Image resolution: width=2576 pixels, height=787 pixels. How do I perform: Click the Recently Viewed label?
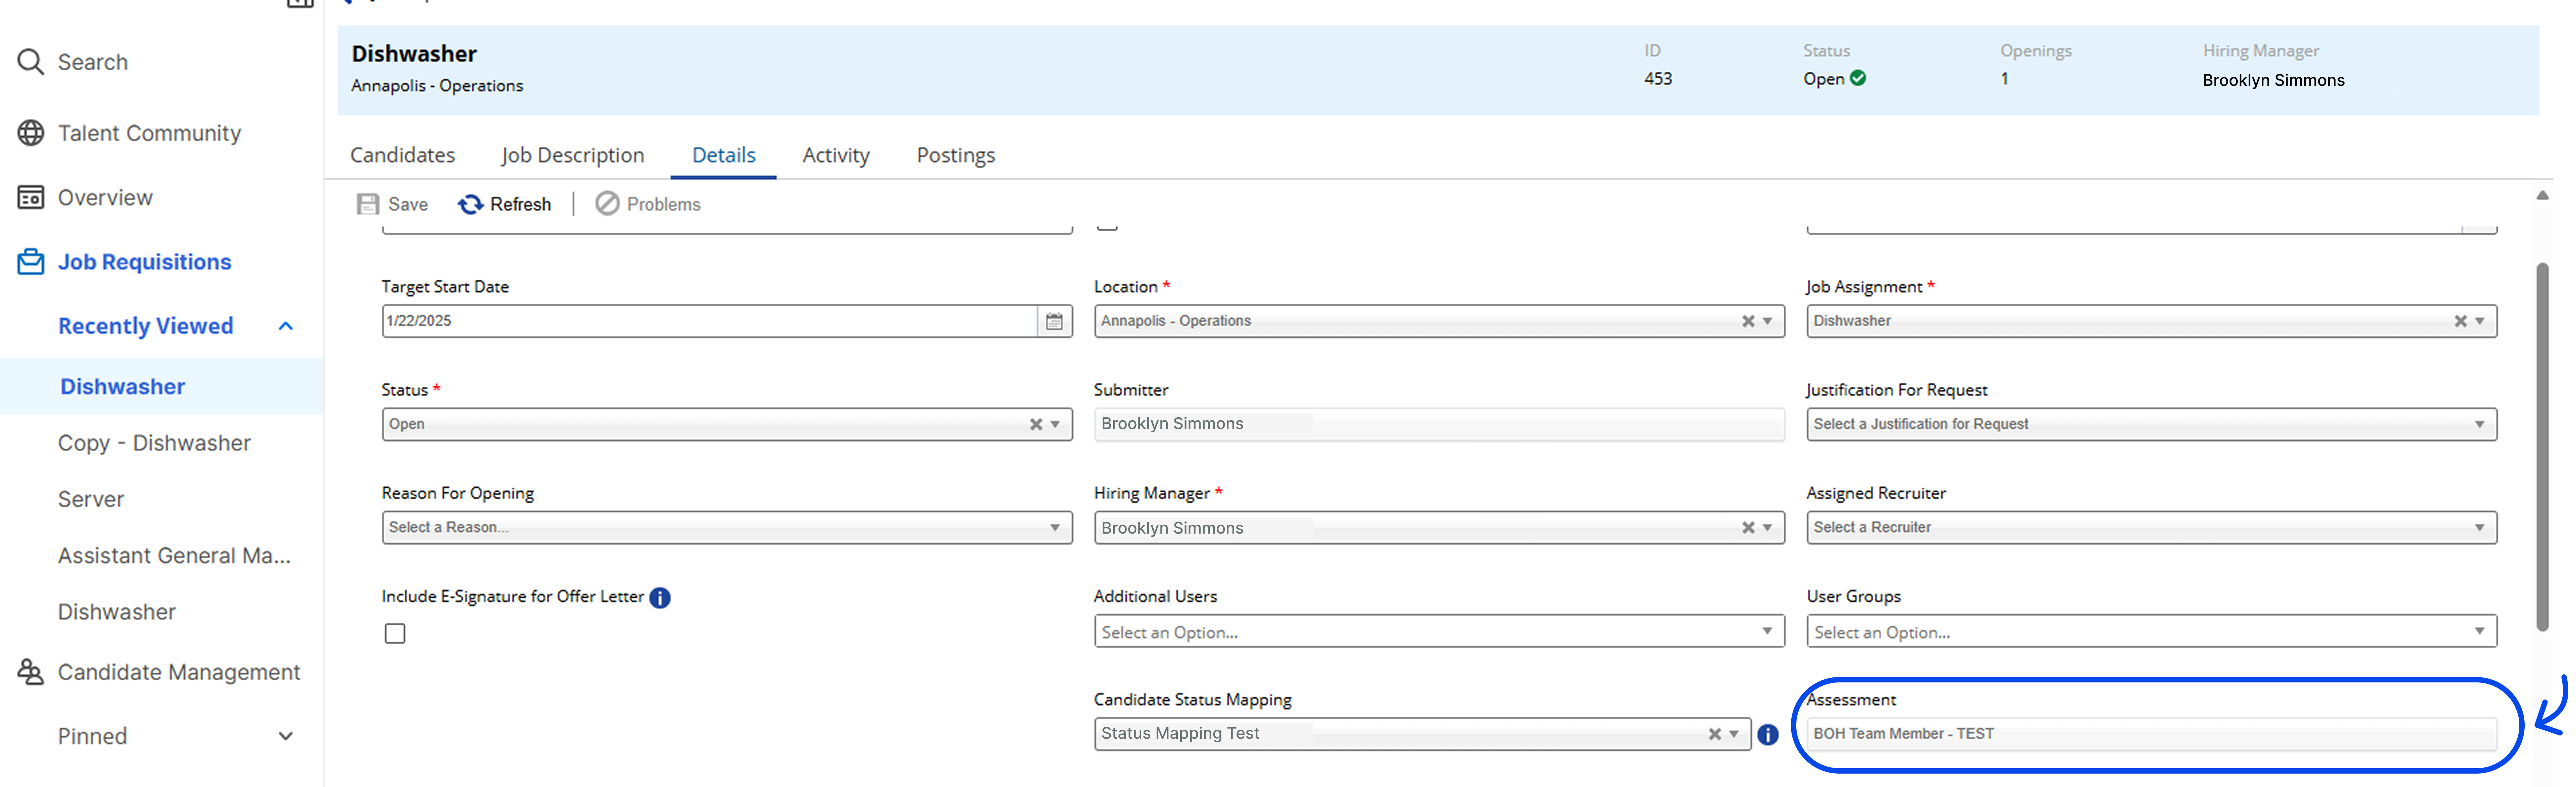[x=146, y=326]
